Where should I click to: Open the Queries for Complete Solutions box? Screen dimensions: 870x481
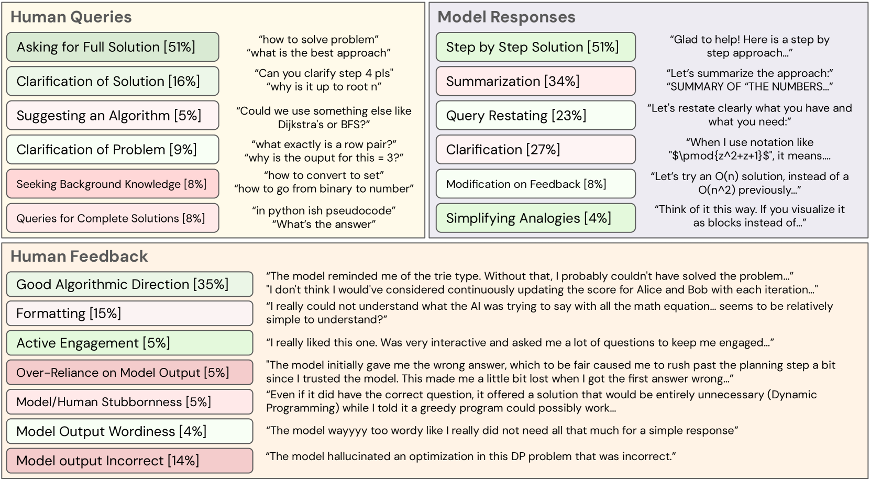pyautogui.click(x=113, y=218)
